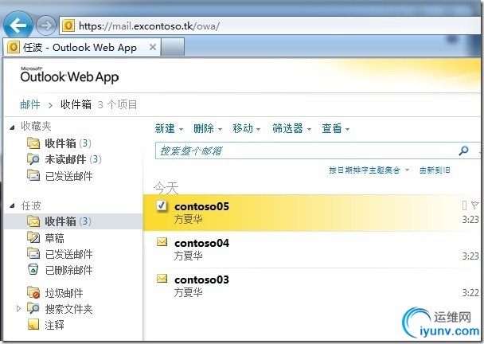484x344 pixels.
Task: Open 已发送邮件 under 收藏夹
Action: point(68,176)
